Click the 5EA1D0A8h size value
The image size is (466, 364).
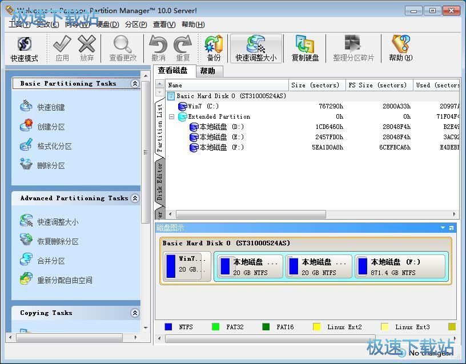tap(327, 147)
